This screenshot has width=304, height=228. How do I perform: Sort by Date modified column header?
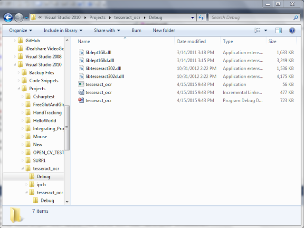(191, 41)
